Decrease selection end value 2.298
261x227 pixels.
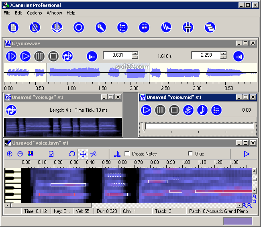pos(223,57)
